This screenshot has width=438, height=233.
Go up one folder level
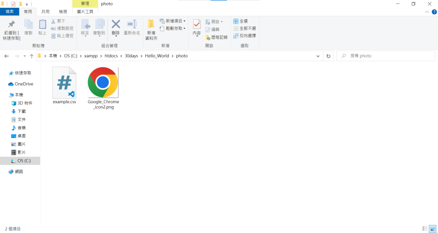[x=32, y=56]
